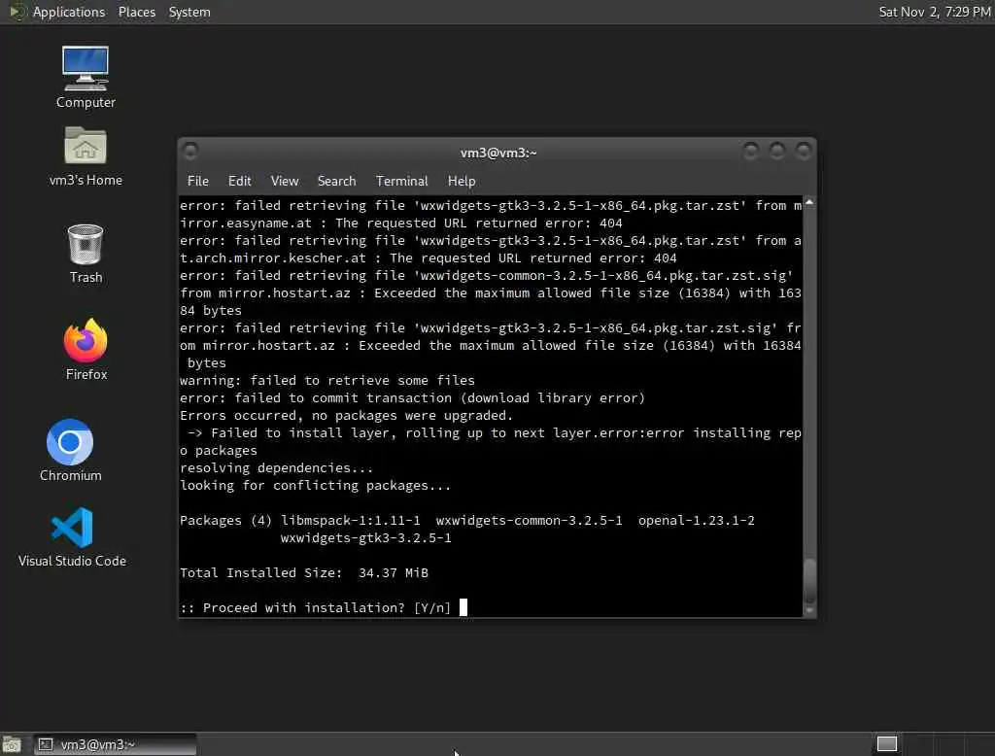995x756 pixels.
Task: Open the terminal Help menu
Action: (462, 181)
